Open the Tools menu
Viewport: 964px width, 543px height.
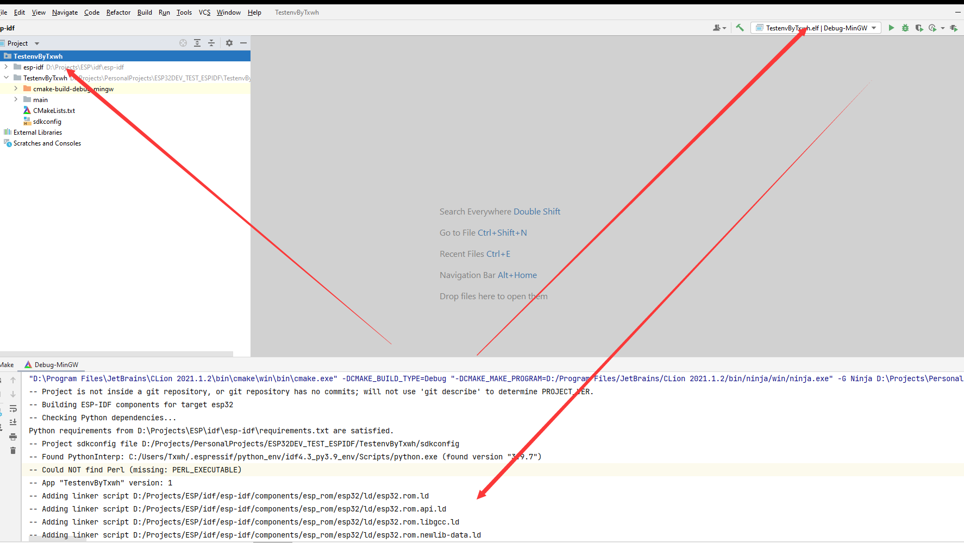point(184,12)
